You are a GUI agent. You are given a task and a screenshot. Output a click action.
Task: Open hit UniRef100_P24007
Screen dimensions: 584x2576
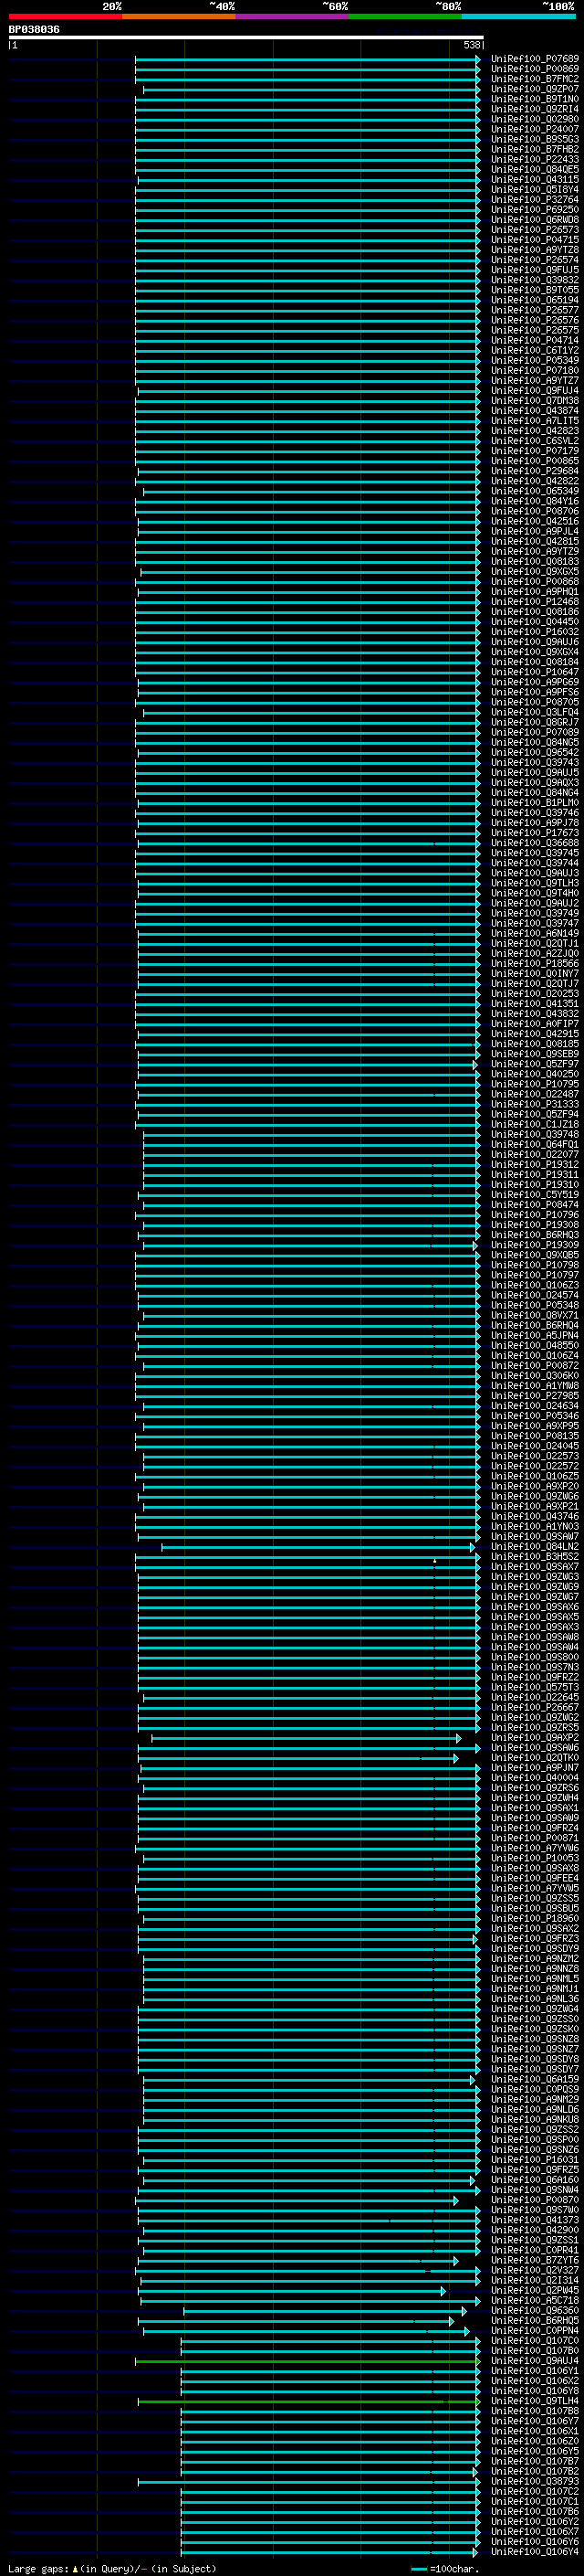click(535, 129)
